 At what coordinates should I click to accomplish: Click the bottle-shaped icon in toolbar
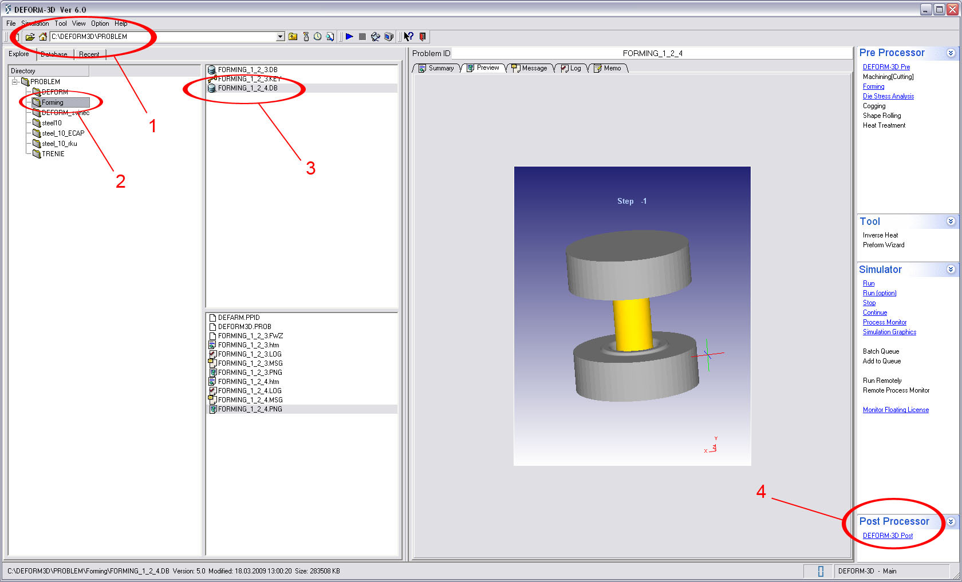tap(306, 37)
